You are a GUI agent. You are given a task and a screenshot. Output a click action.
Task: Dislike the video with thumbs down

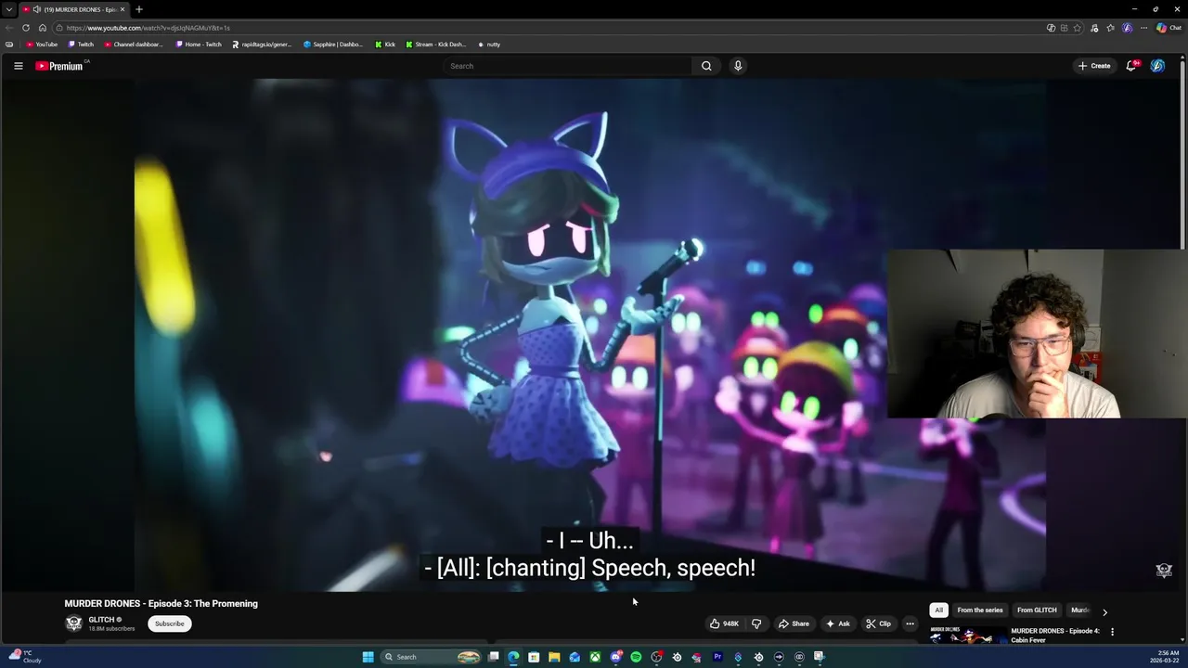[x=755, y=623]
